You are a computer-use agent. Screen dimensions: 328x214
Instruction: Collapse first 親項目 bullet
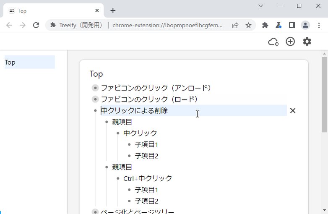(107, 122)
